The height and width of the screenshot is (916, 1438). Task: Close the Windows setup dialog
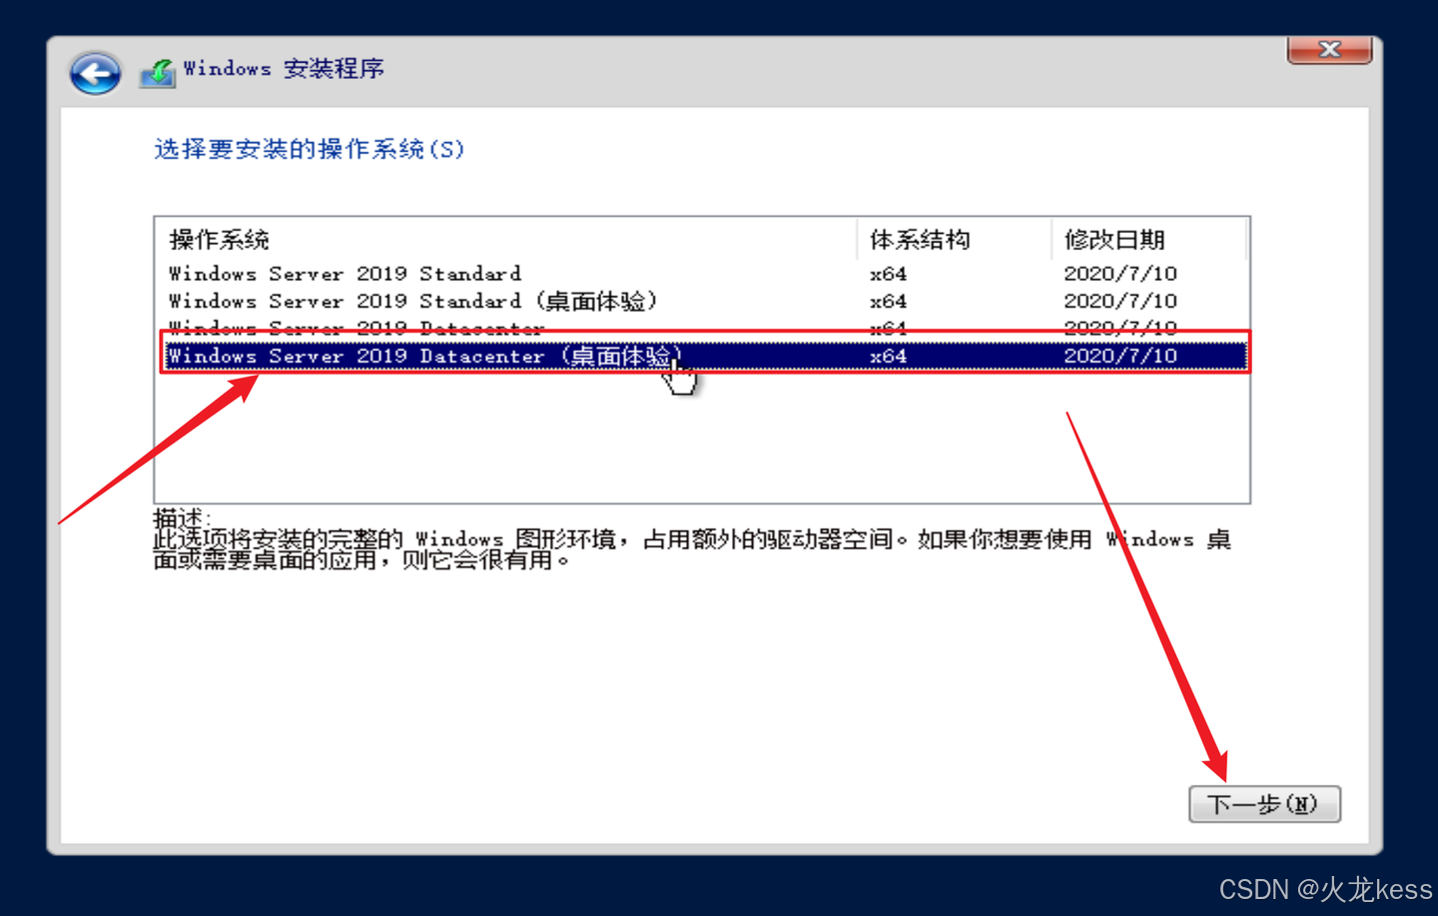click(x=1329, y=49)
